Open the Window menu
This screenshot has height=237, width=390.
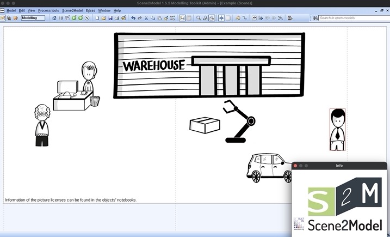[104, 11]
